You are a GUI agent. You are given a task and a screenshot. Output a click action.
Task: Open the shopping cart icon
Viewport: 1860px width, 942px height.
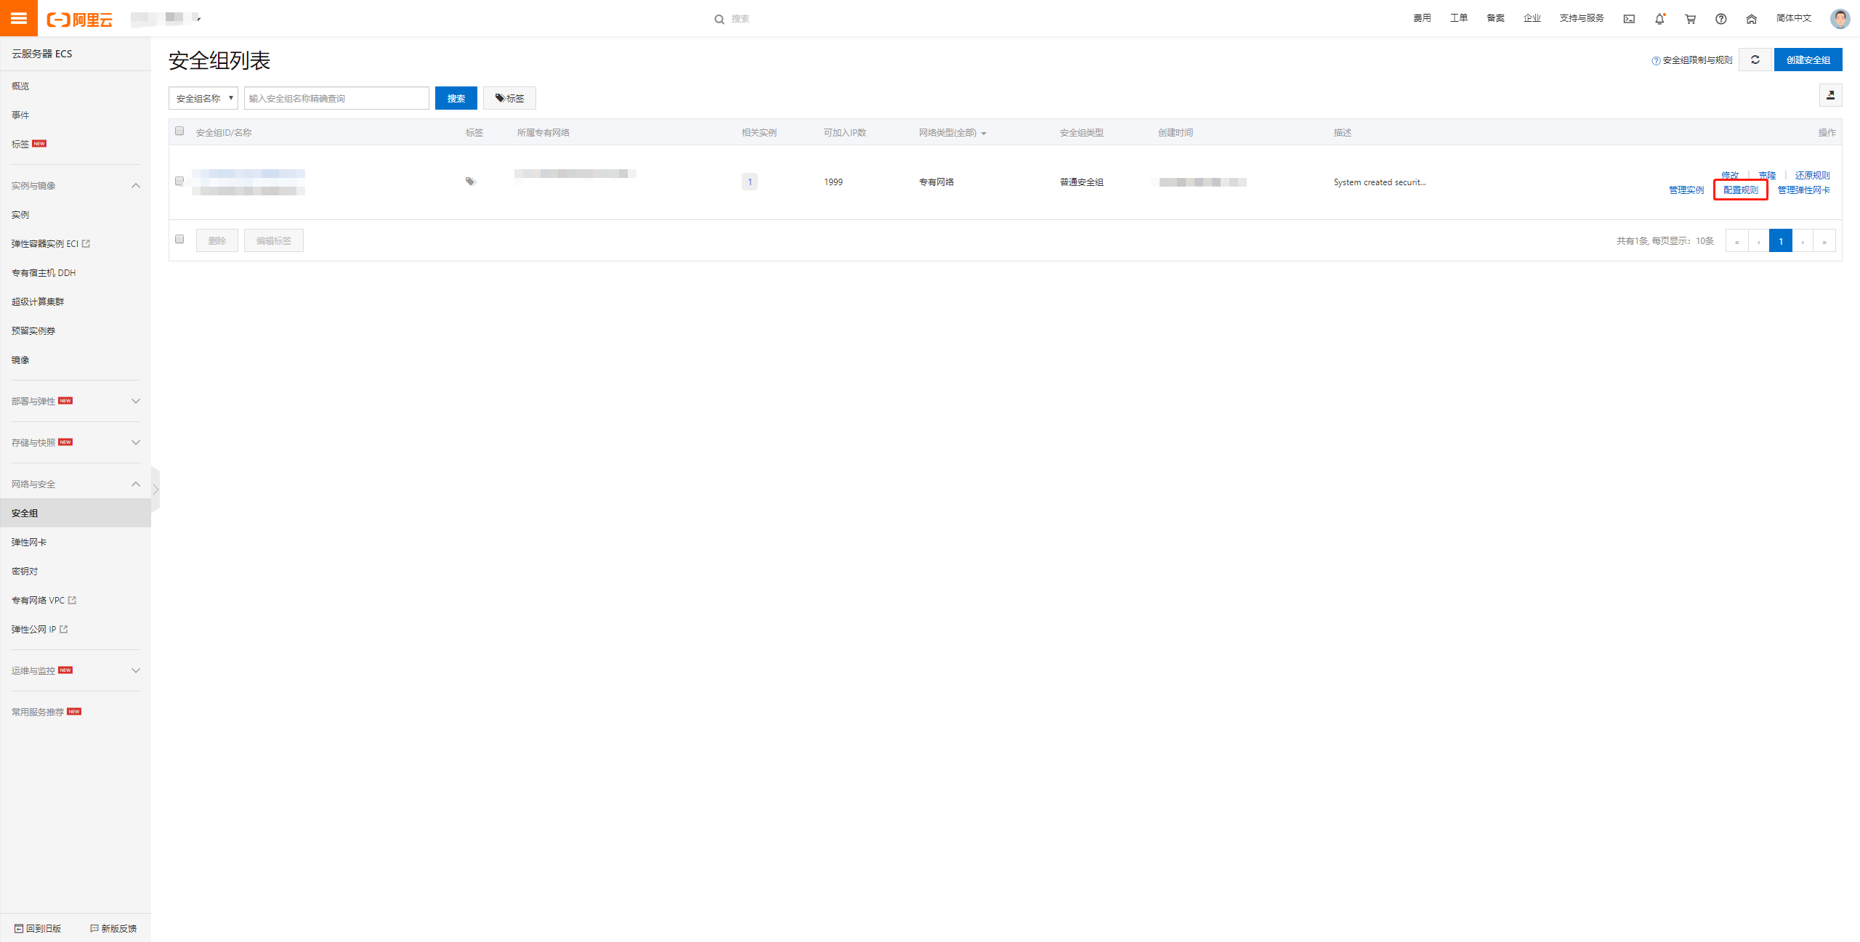coord(1690,19)
